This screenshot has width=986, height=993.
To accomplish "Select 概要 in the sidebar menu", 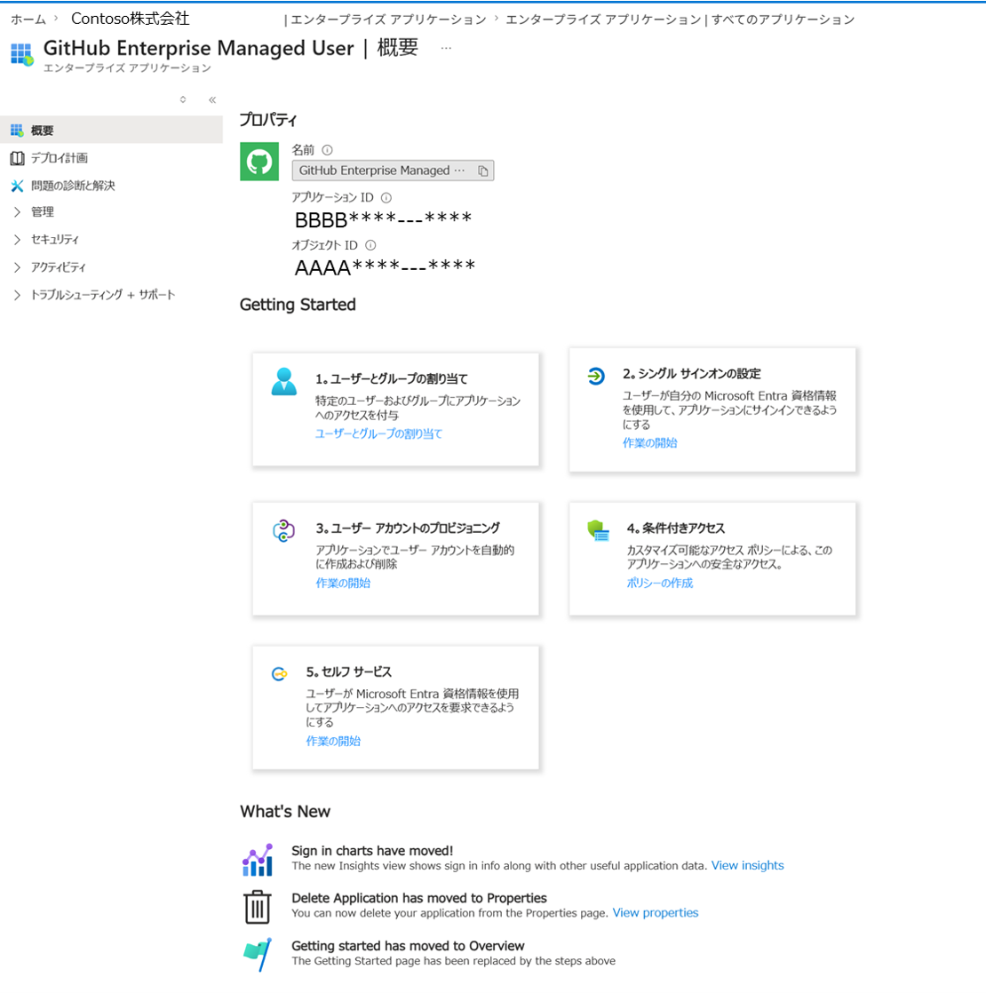I will (111, 130).
